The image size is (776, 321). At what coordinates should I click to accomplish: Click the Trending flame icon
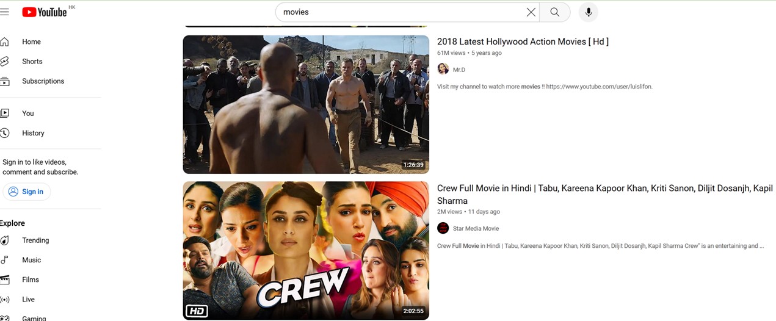[x=4, y=240]
